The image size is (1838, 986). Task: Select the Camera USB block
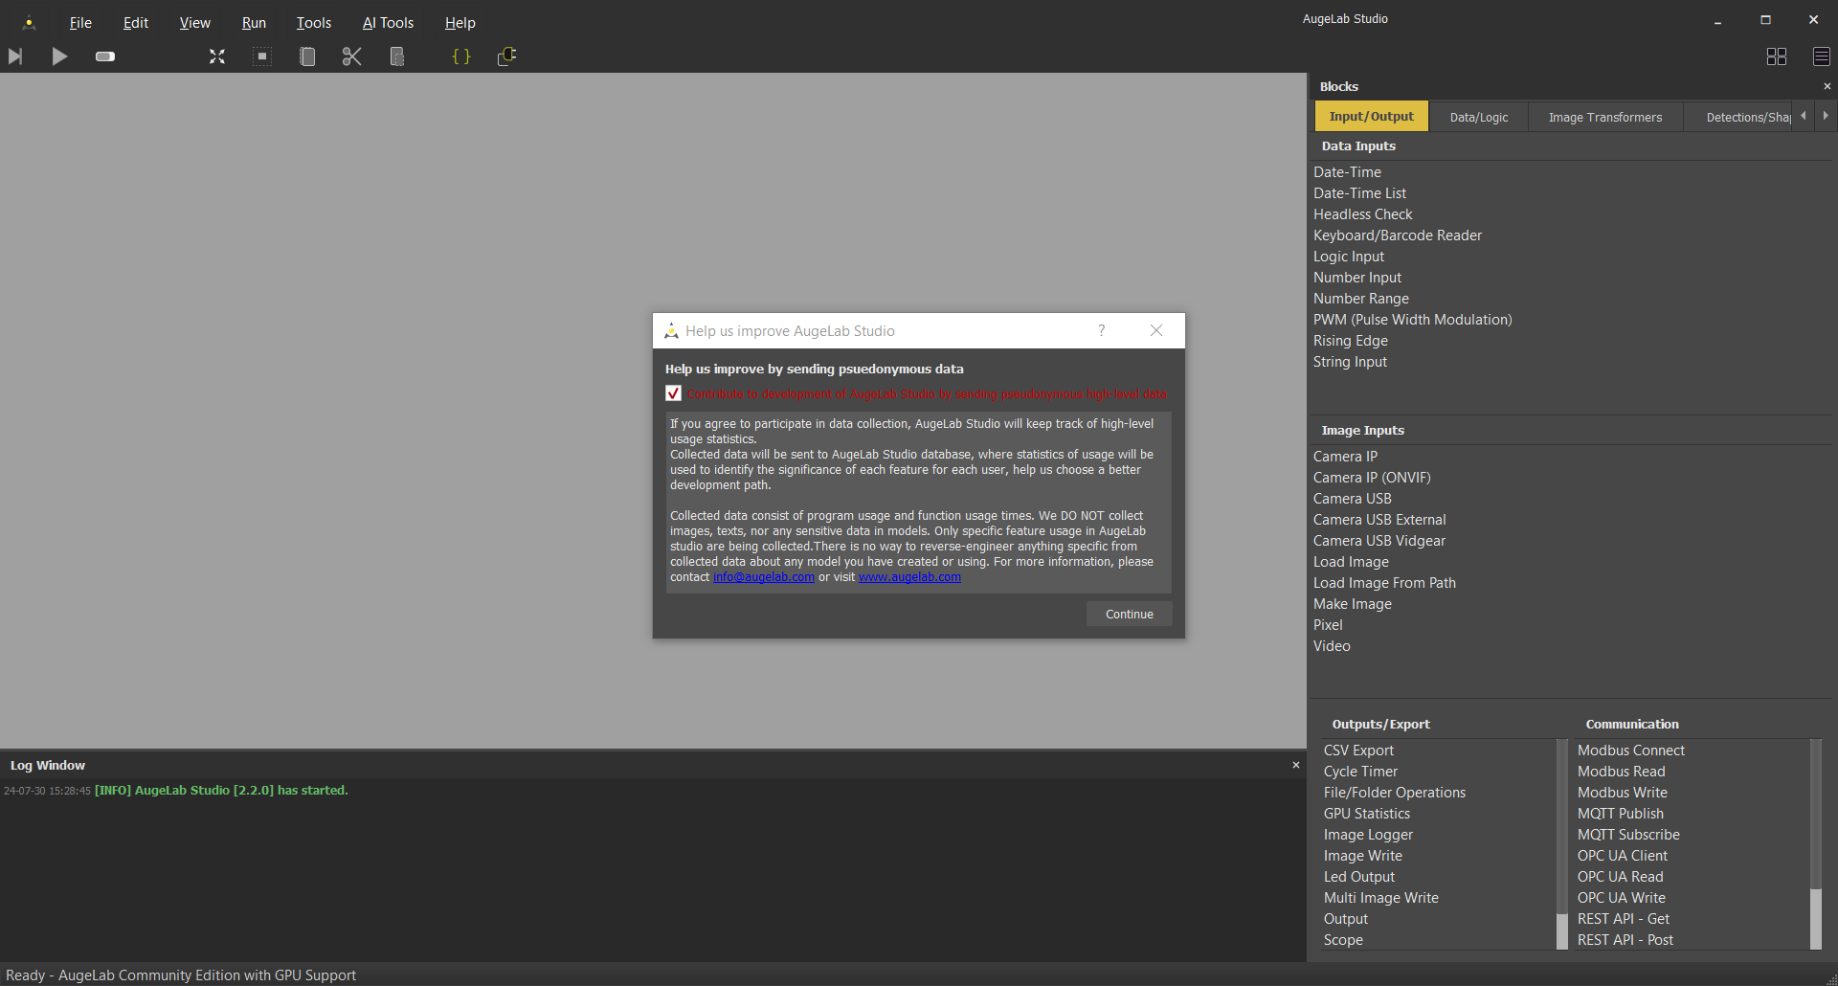click(1352, 499)
